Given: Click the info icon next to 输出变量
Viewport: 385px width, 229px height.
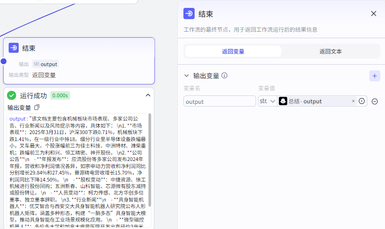Looking at the screenshot, I should (x=224, y=75).
